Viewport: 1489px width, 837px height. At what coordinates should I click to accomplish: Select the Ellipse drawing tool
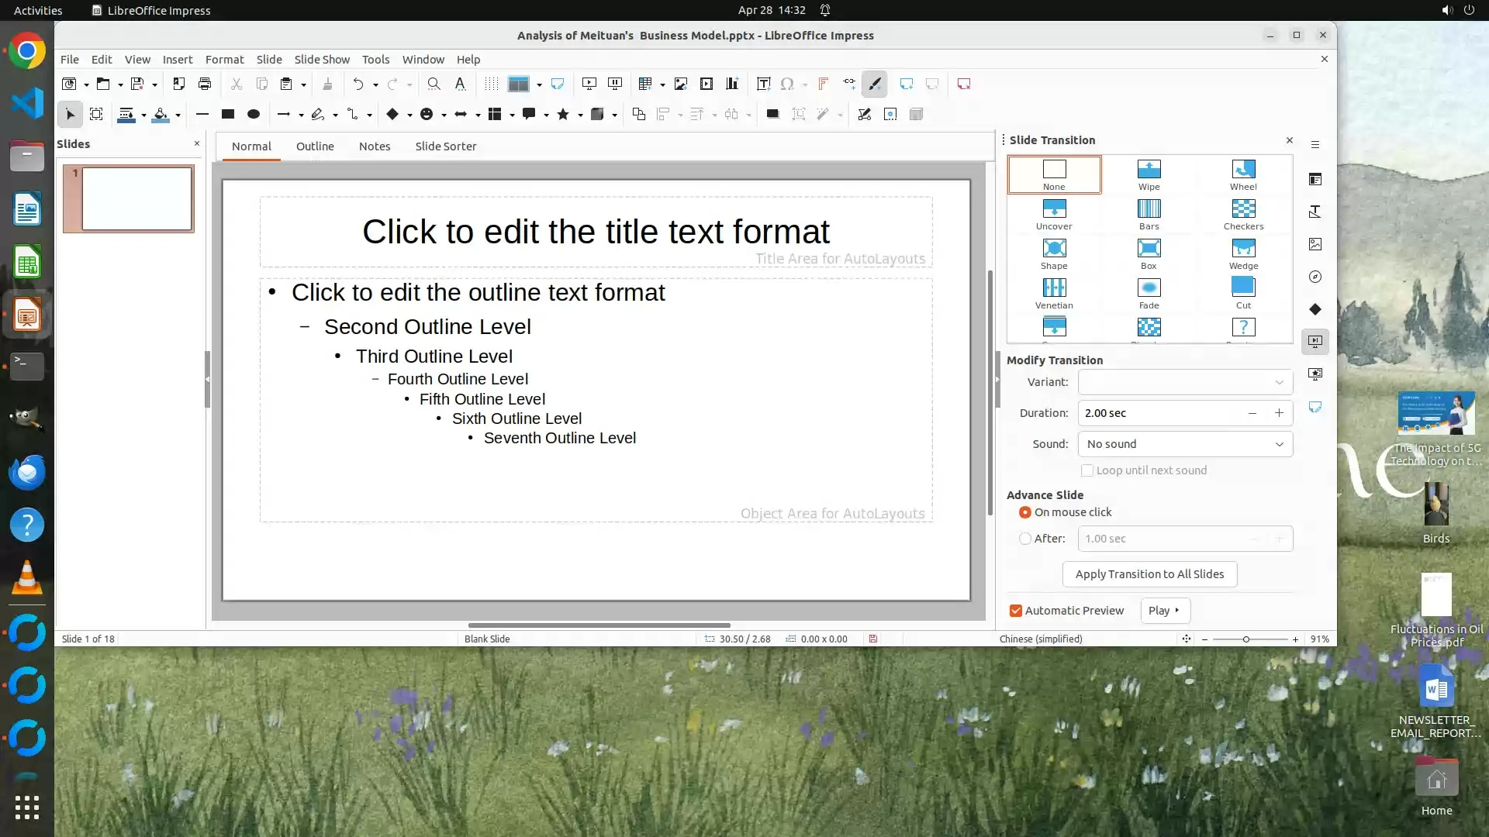coord(253,114)
